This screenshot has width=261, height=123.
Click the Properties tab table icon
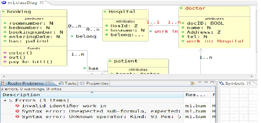82,83
